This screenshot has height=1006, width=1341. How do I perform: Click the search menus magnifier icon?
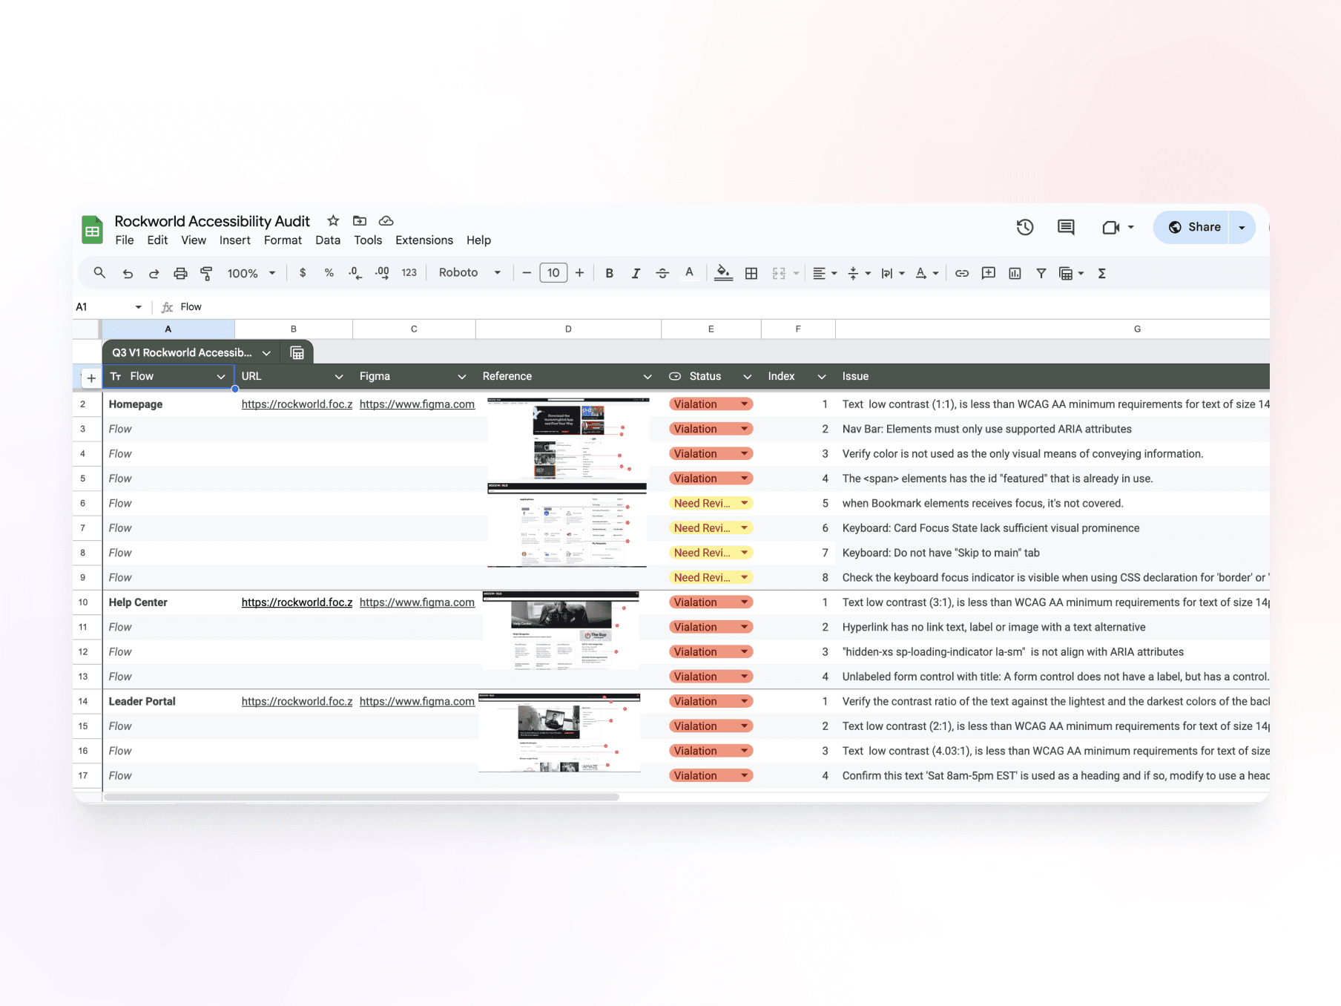click(x=99, y=273)
